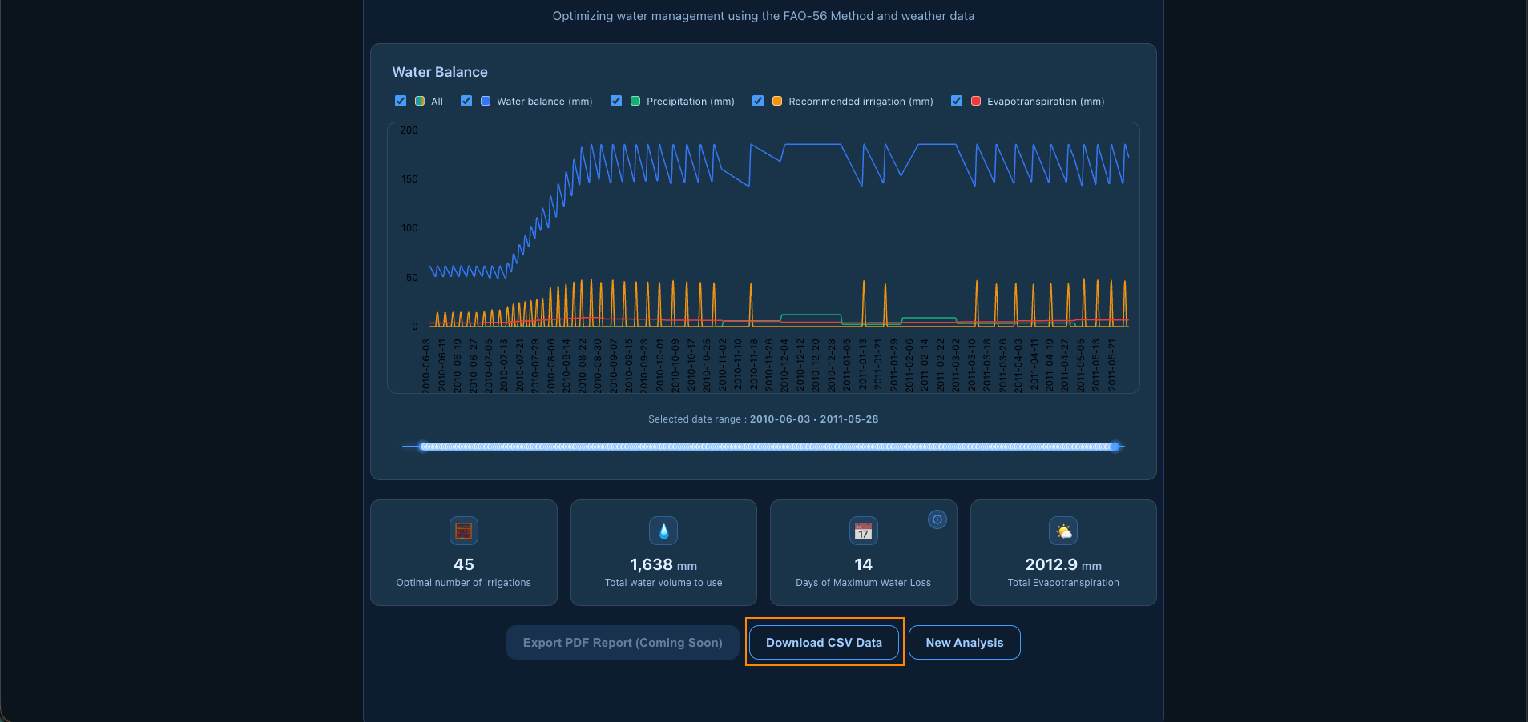Open info icon on Days of Maximum Water Loss card

pos(937,519)
